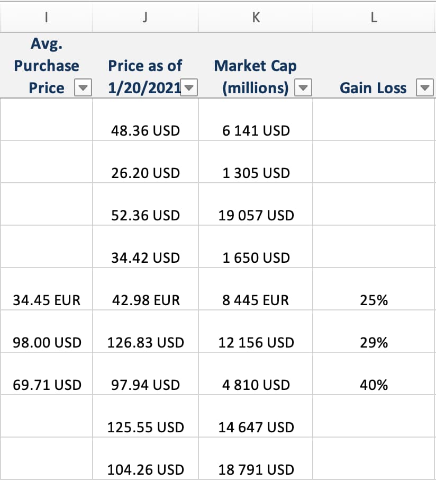Click the cell showing 48.36 USD
The image size is (436, 480).
(x=146, y=130)
